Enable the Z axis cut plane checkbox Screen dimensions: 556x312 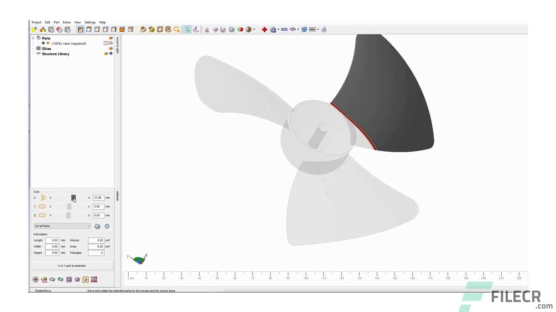click(x=42, y=215)
